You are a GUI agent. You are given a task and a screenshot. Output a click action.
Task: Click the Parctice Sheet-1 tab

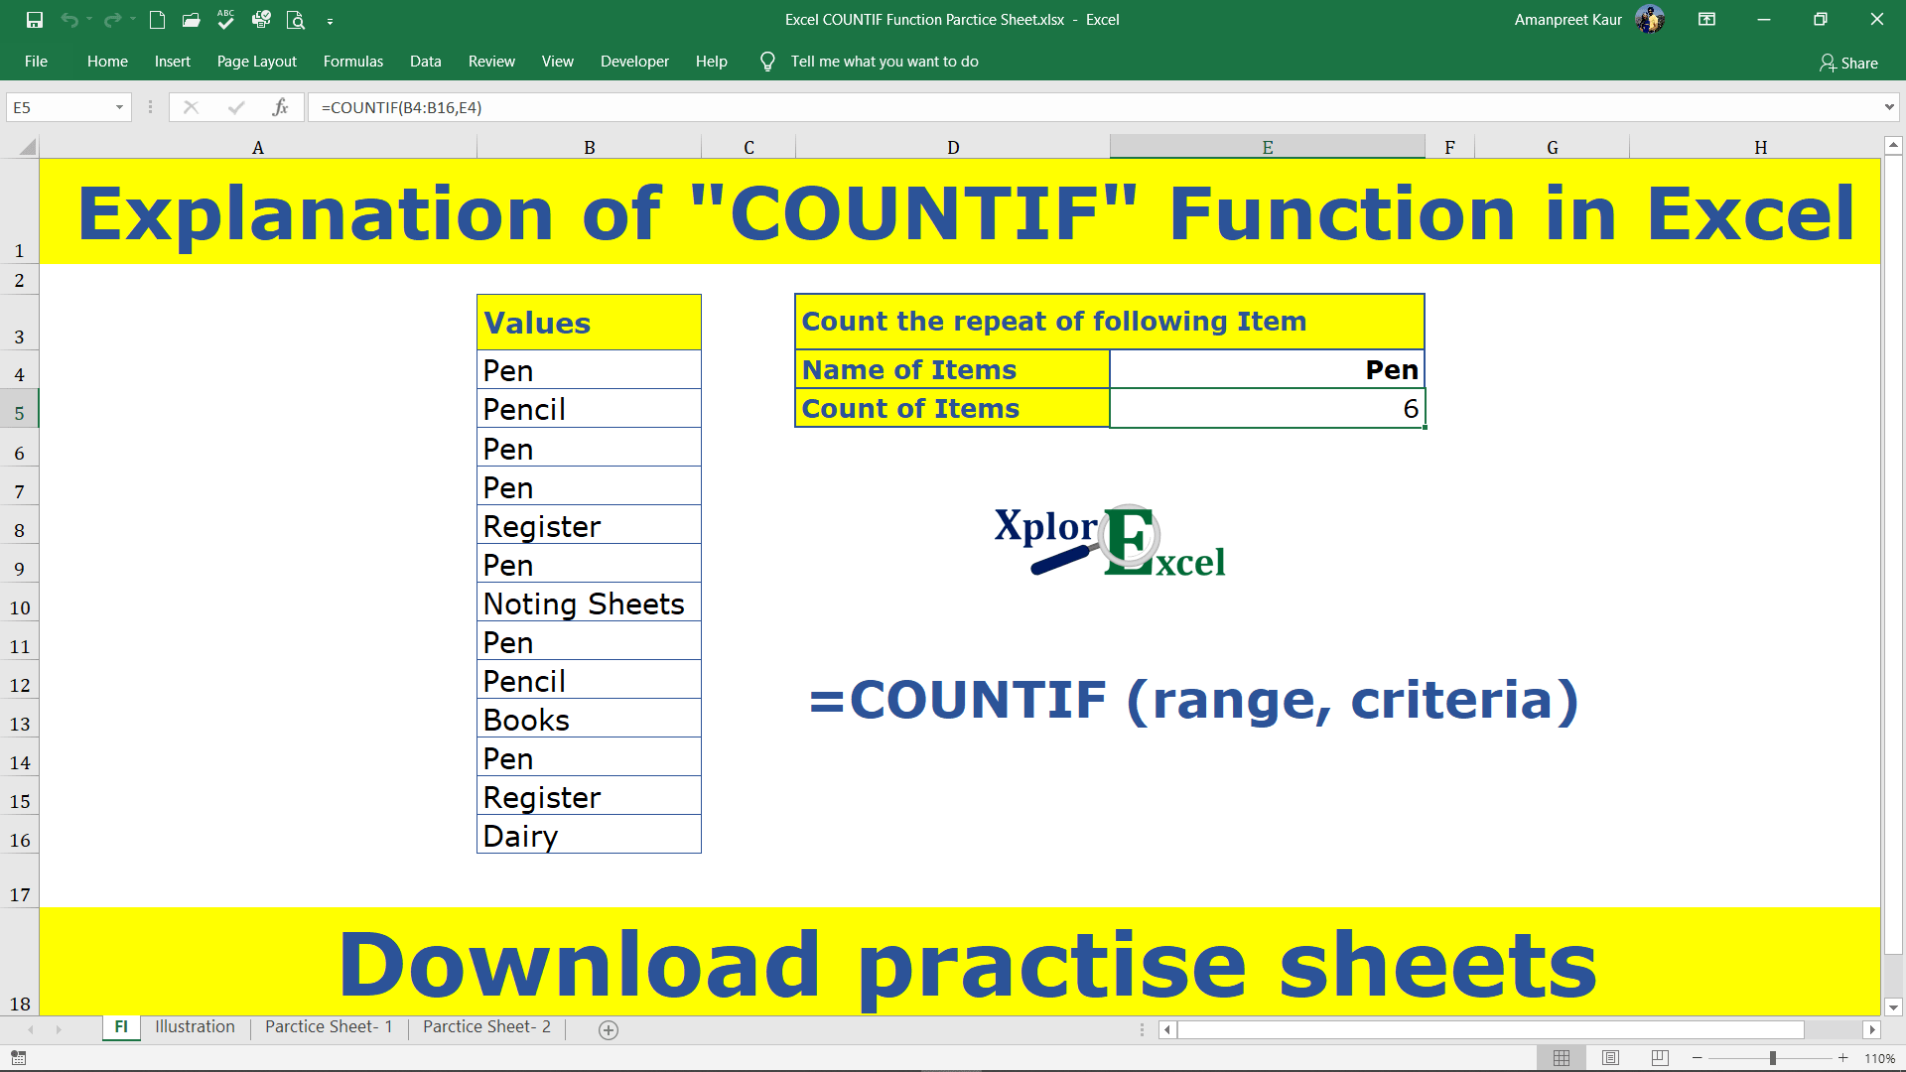330,1026
